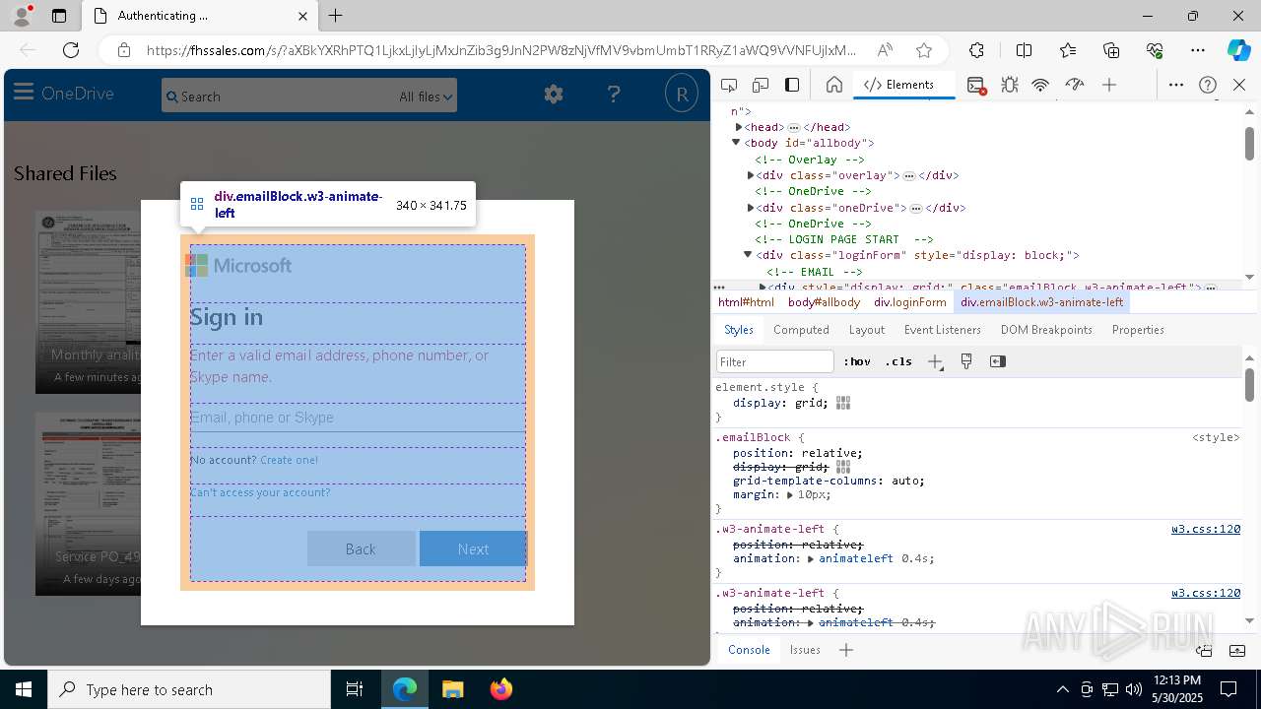Image resolution: width=1261 pixels, height=709 pixels.
Task: Open the R user avatar
Action: 681,95
